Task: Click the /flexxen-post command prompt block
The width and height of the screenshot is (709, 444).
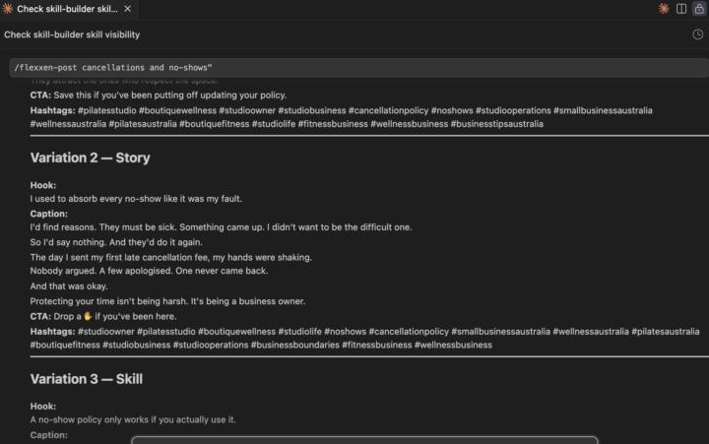Action: [359, 67]
